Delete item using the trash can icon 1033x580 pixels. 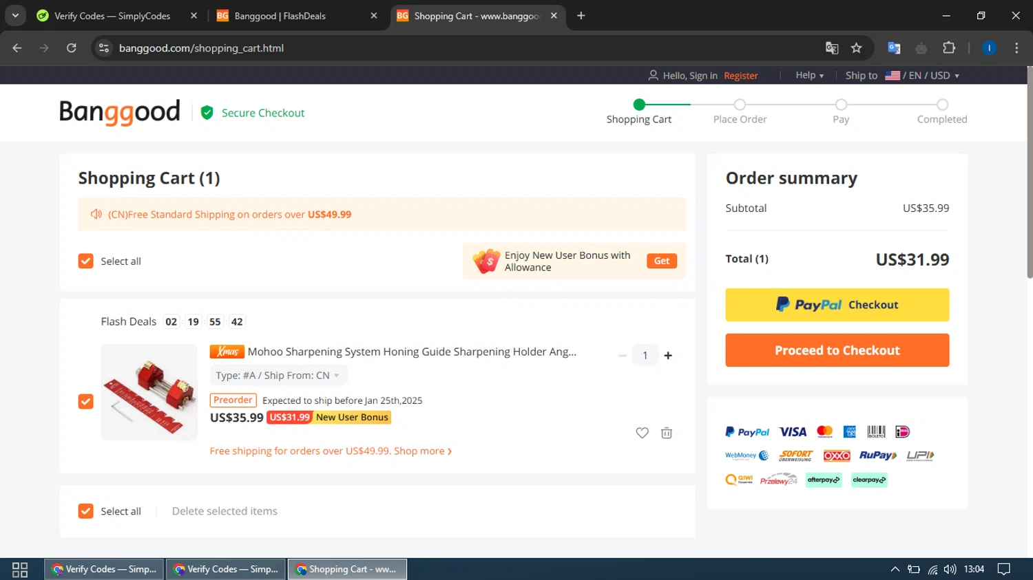pos(667,433)
